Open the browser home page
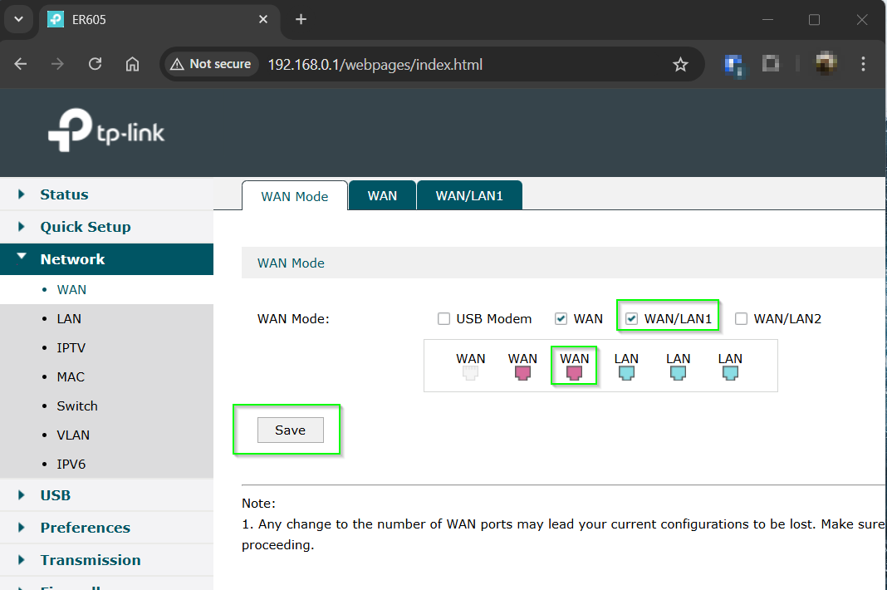The height and width of the screenshot is (590, 887). point(132,63)
